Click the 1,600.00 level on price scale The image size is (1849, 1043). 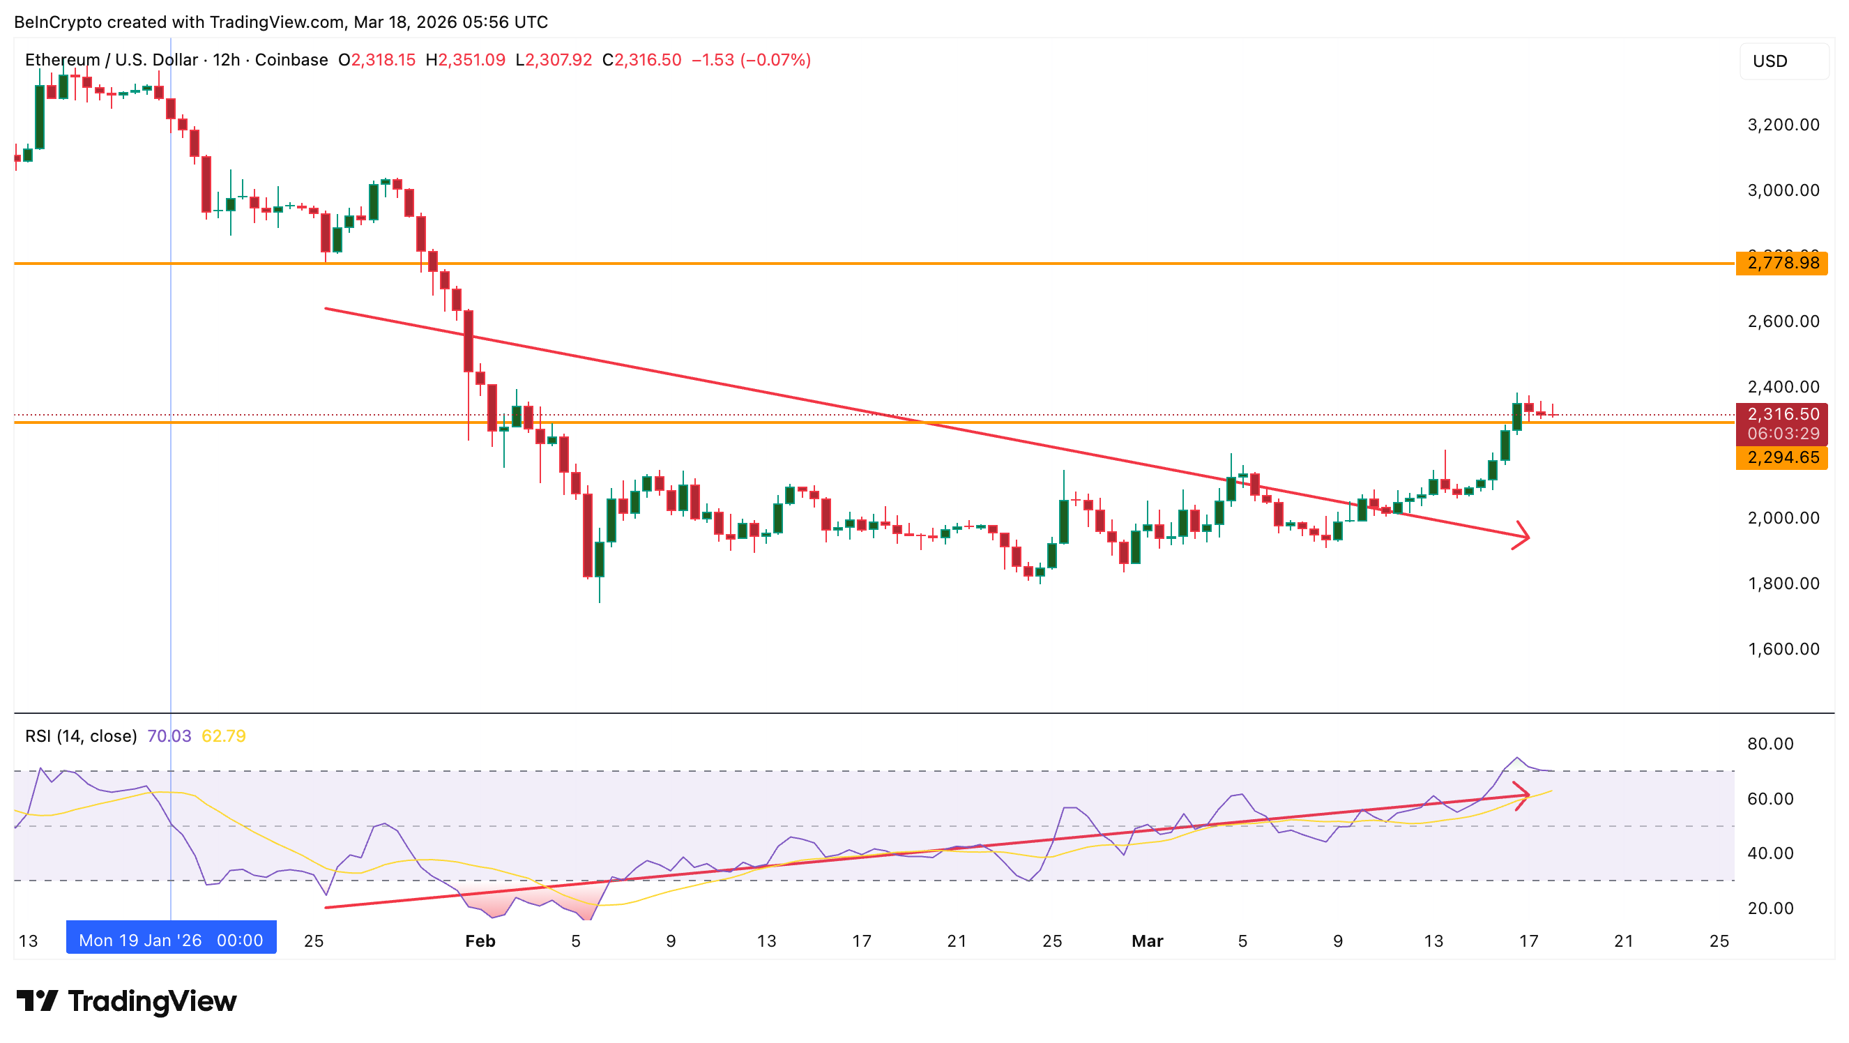coord(1783,649)
